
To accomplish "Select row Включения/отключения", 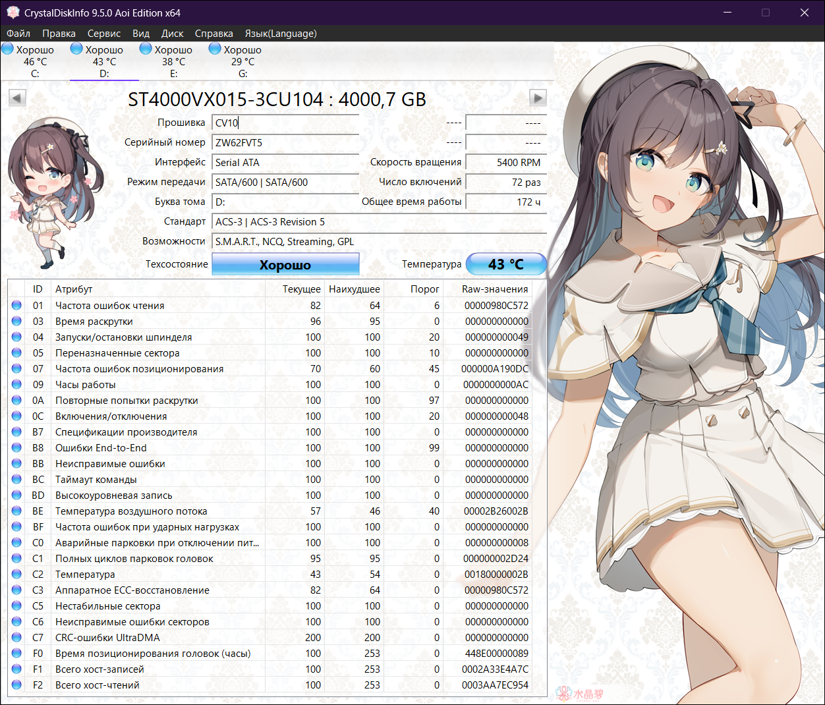I will point(270,416).
